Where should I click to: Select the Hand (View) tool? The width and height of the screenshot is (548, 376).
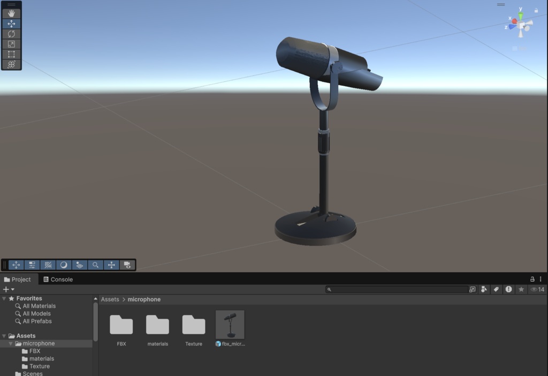[11, 13]
